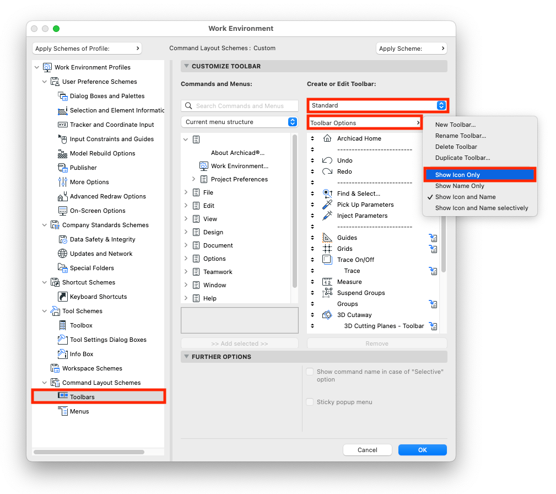The width and height of the screenshot is (556, 494).
Task: Select the Keyboard Shortcuts icon in tree
Action: coord(63,297)
